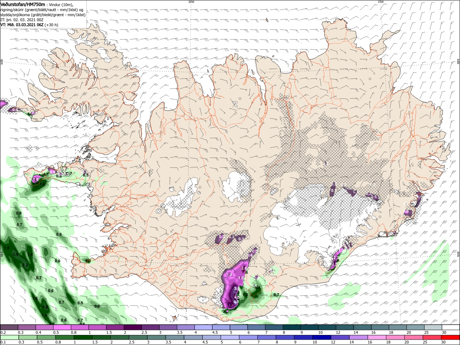
Task: Click the purple rain swatch starting at 12
Action: point(340,337)
